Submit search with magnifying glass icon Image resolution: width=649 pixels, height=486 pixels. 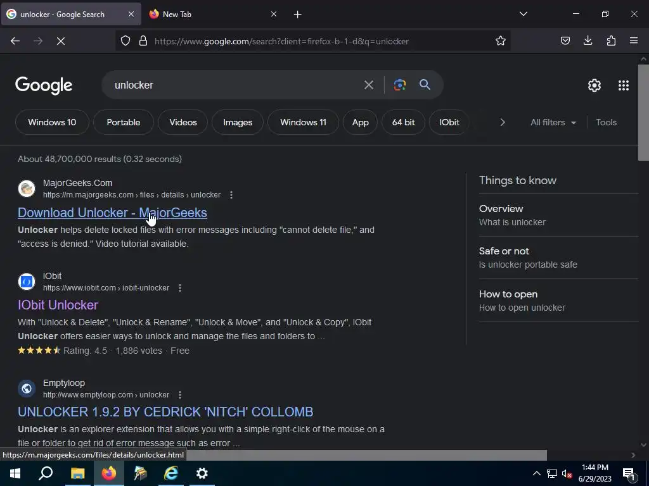pyautogui.click(x=425, y=85)
